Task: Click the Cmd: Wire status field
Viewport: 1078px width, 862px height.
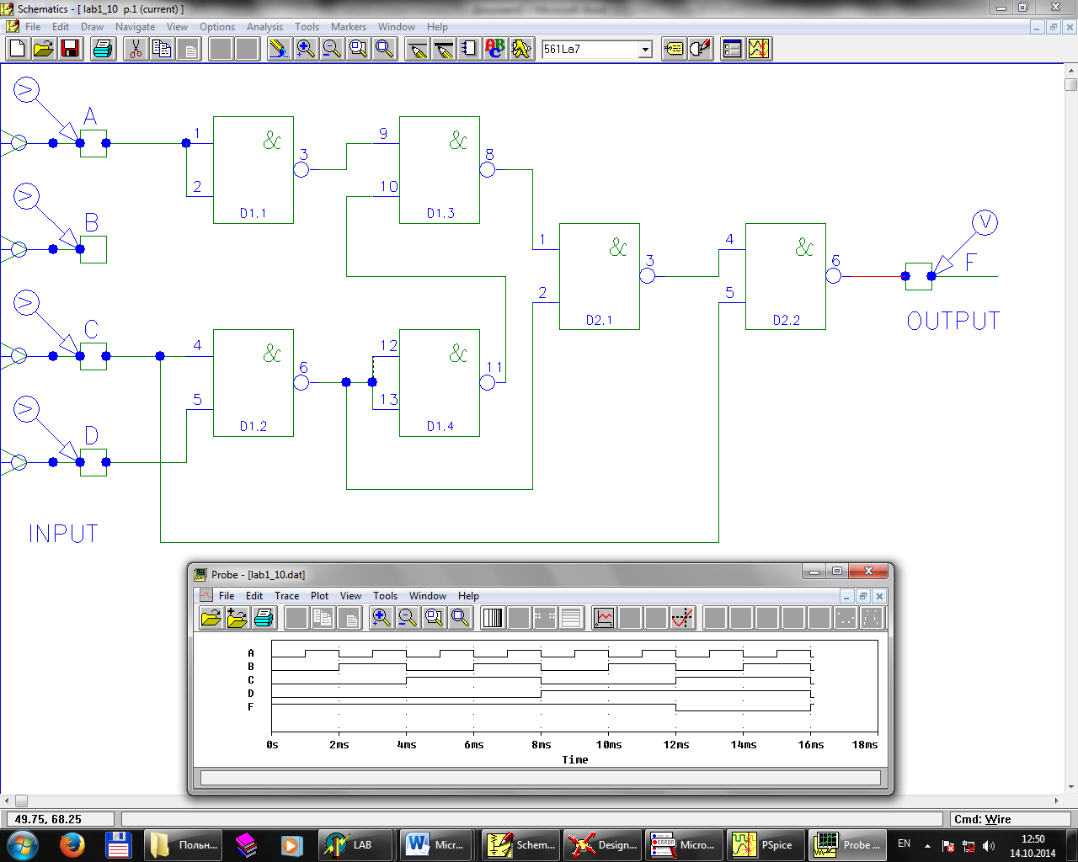Action: point(1011,819)
